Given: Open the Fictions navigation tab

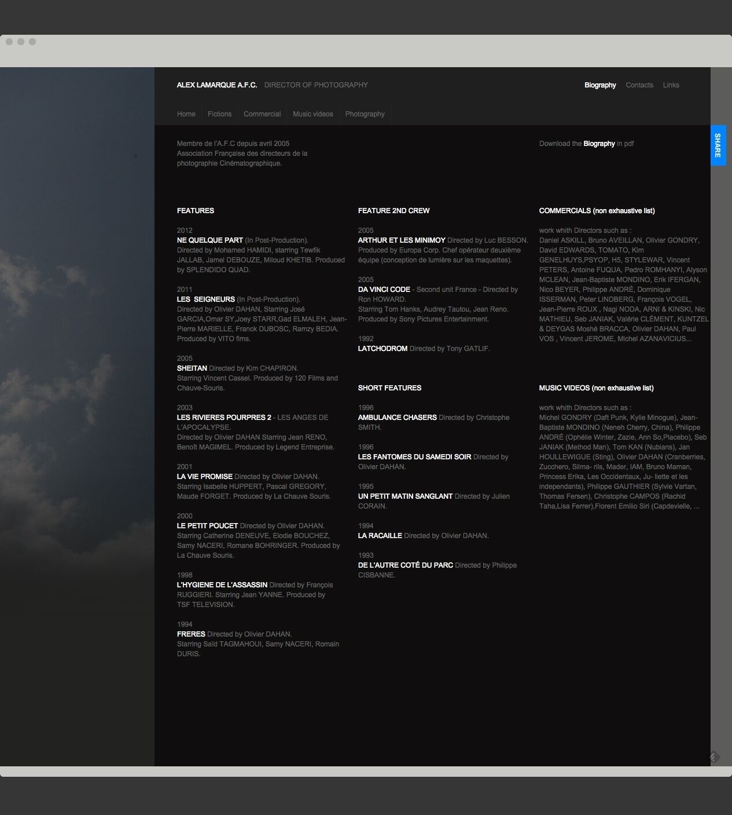Looking at the screenshot, I should [219, 114].
